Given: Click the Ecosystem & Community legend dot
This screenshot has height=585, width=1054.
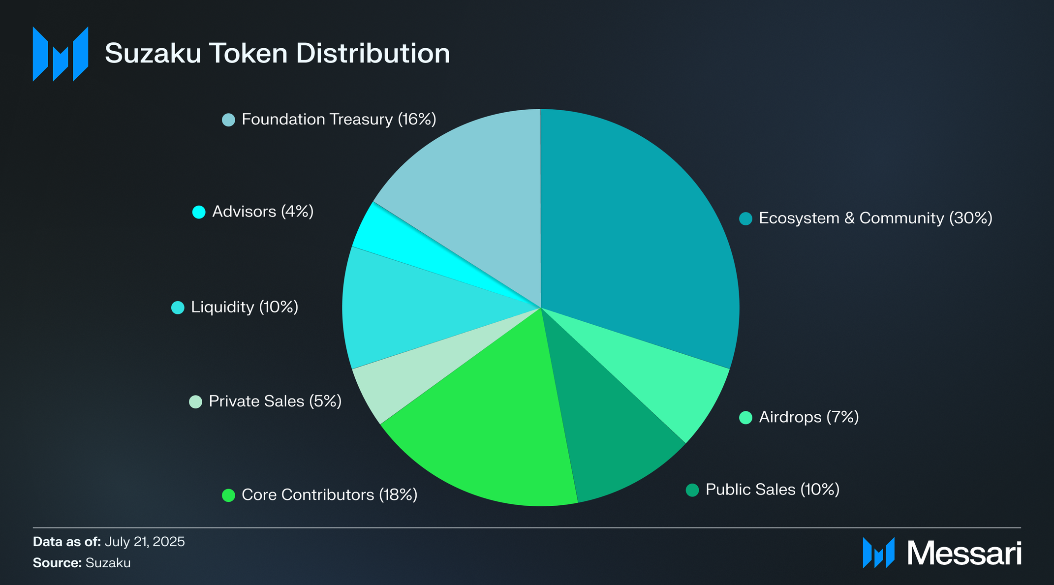Looking at the screenshot, I should [x=746, y=218].
